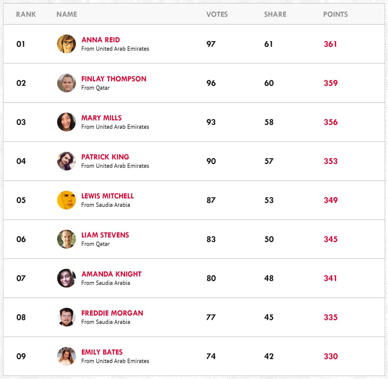Sort by the POINTS column header

[335, 14]
